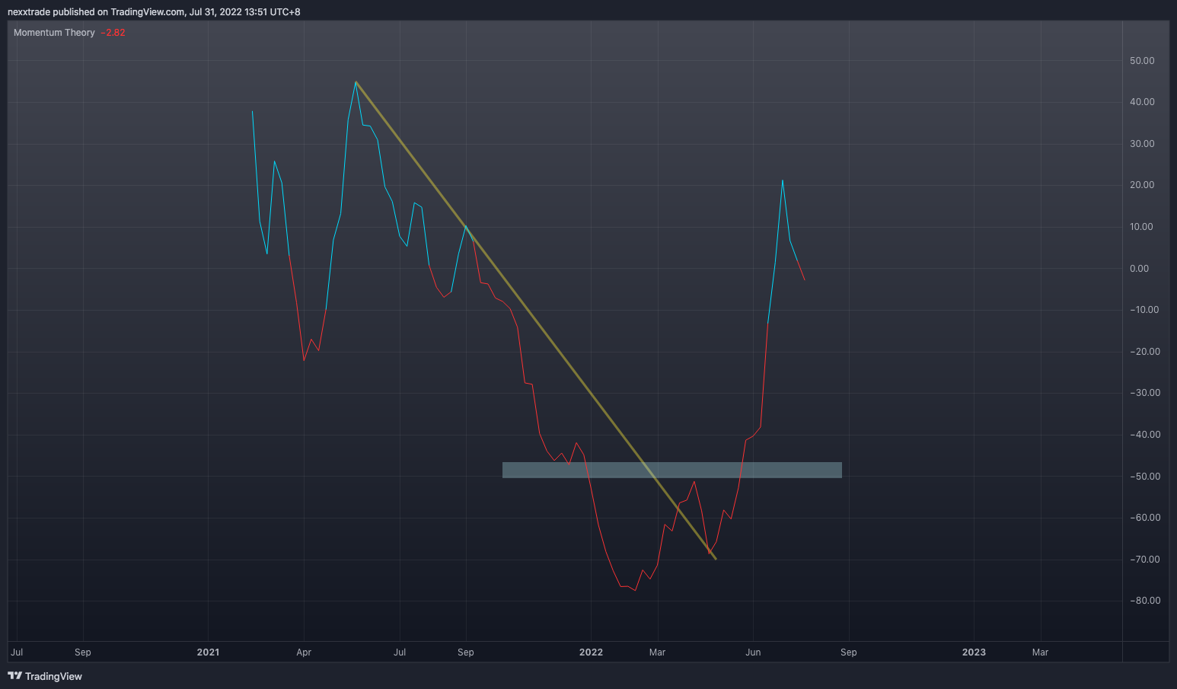This screenshot has width=1177, height=689.
Task: Click the 2022 time axis label
Action: click(591, 652)
